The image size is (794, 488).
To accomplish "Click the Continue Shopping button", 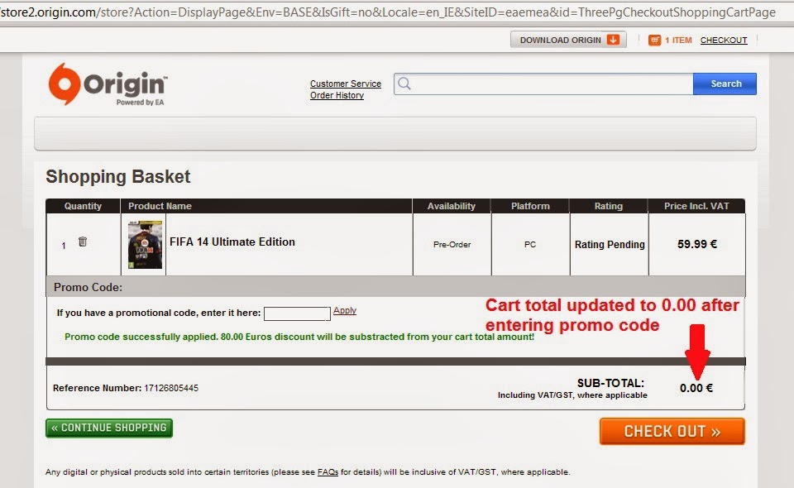I will pos(109,428).
